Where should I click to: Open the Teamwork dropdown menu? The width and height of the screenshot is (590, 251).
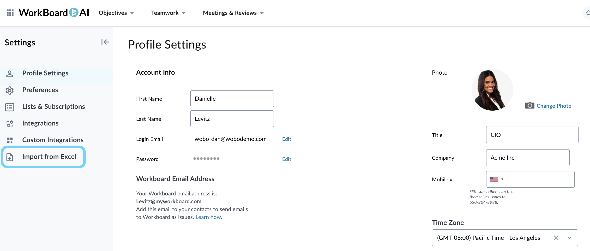pyautogui.click(x=168, y=13)
